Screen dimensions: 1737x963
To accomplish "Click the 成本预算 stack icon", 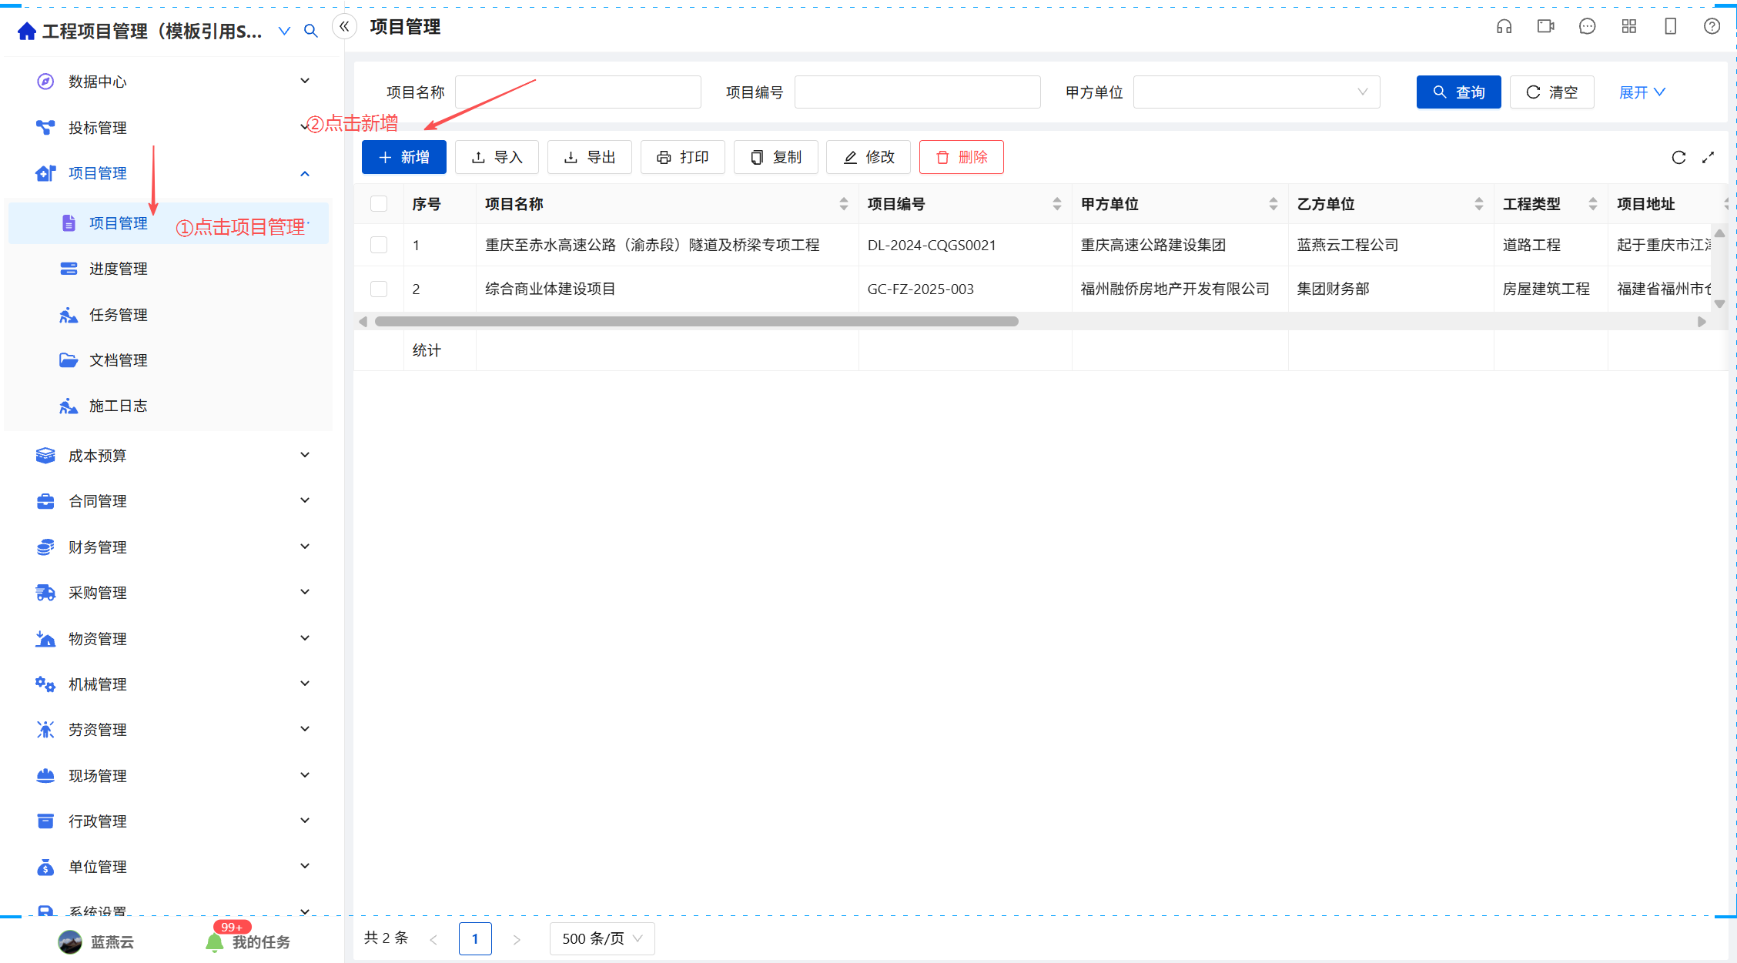I will [x=45, y=455].
